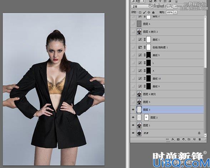Image resolution: width=210 pixels, height=168 pixels.
Task: Show layer 图层 6 拷贝 2 via its visibility box
Action: pyautogui.click(x=133, y=32)
